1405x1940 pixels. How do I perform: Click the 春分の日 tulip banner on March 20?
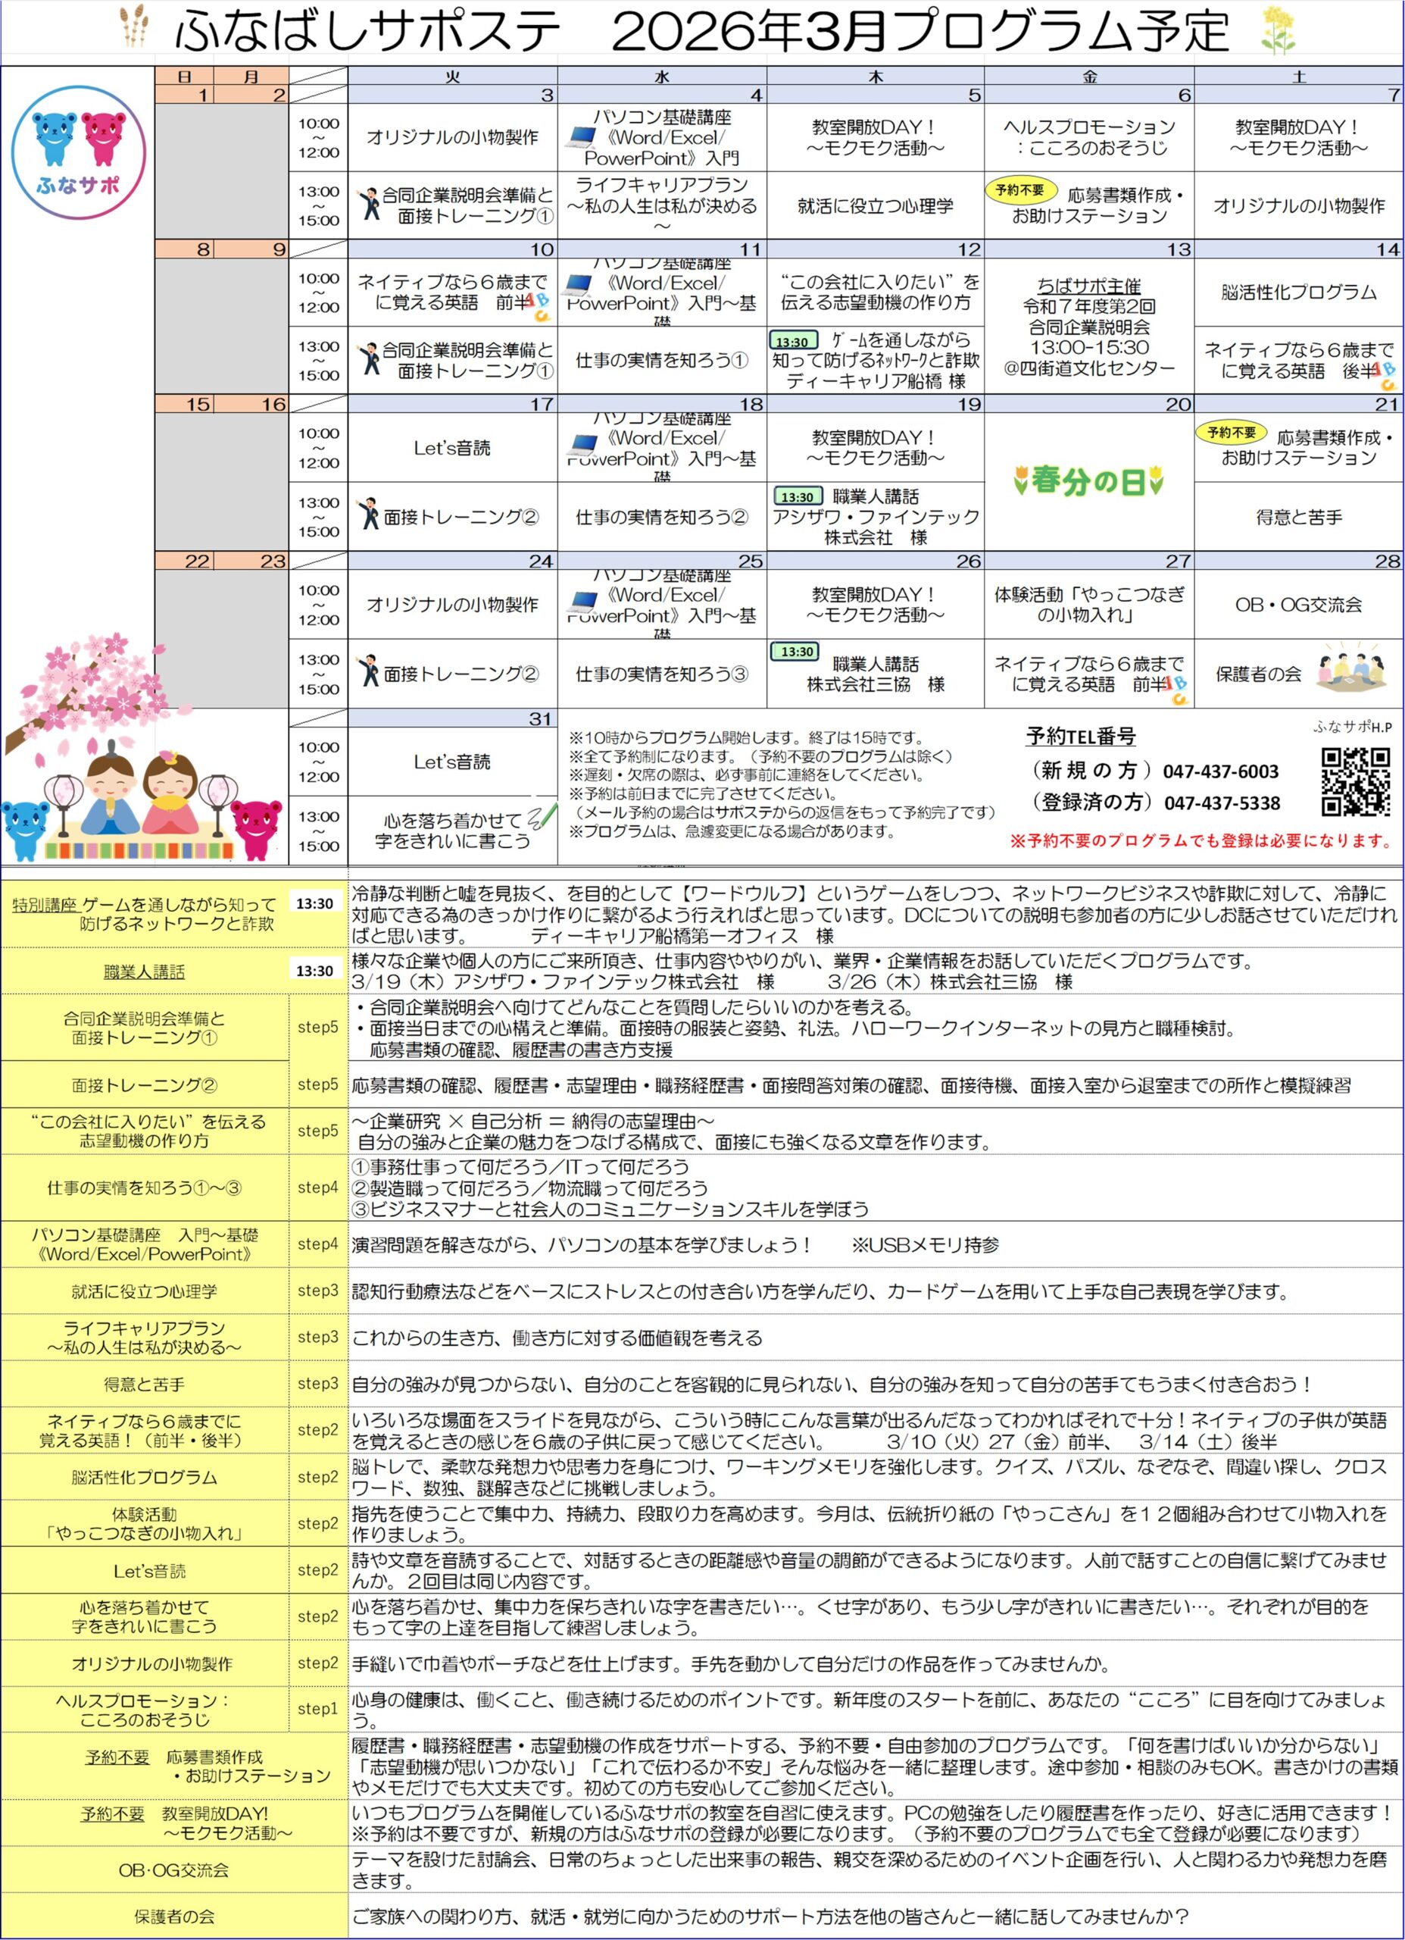coord(1088,480)
